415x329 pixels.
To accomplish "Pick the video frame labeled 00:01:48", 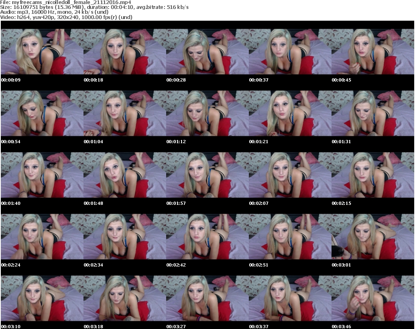I will (x=125, y=175).
